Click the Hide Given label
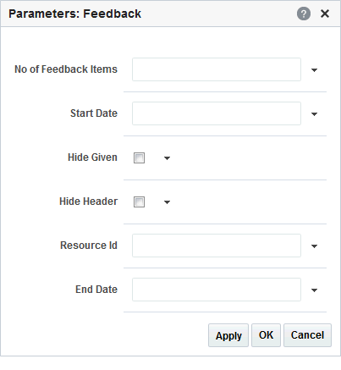The width and height of the screenshot is (341, 370). 92,157
